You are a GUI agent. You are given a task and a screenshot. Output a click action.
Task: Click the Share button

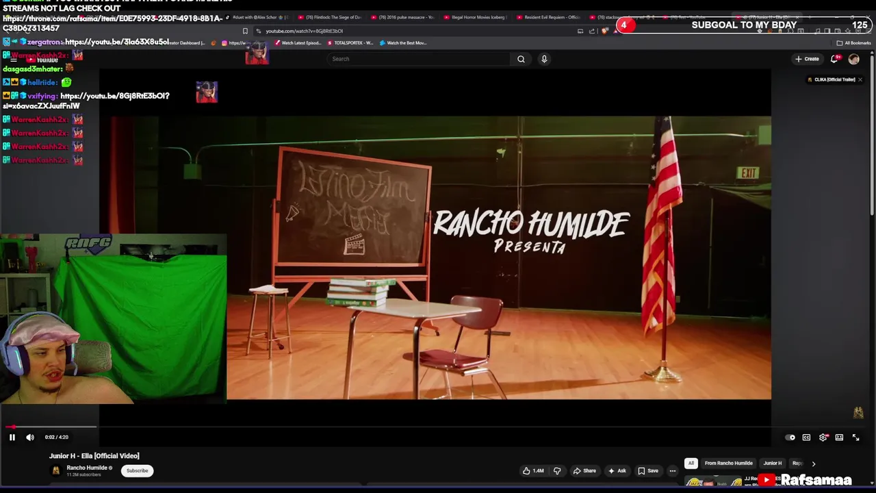584,470
